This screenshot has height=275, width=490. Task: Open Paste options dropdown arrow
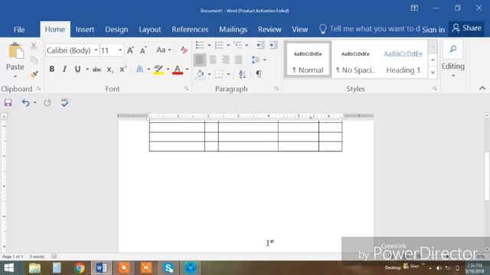pyautogui.click(x=15, y=76)
